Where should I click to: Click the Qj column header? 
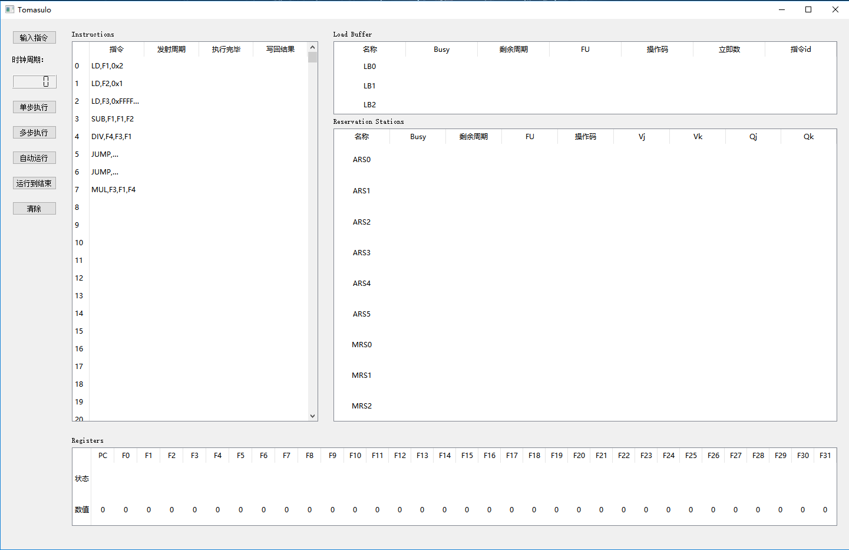(753, 137)
